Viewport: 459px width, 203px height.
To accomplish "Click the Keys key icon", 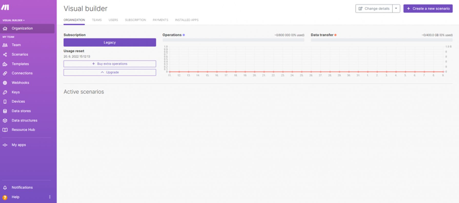I will [5, 92].
